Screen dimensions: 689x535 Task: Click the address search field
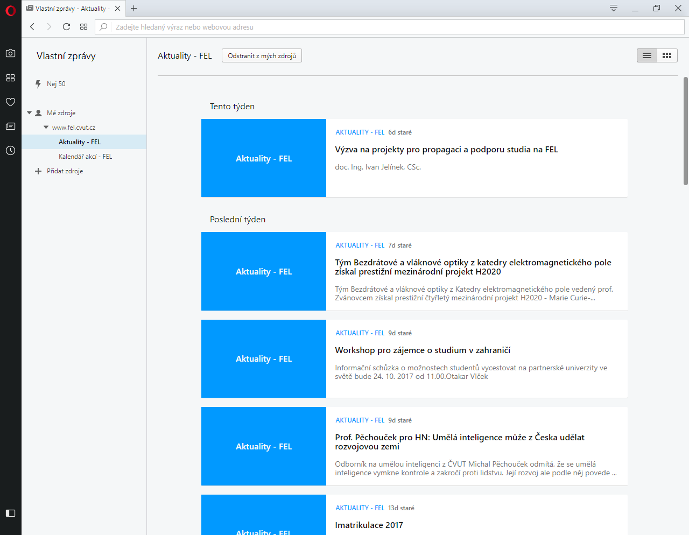377,27
